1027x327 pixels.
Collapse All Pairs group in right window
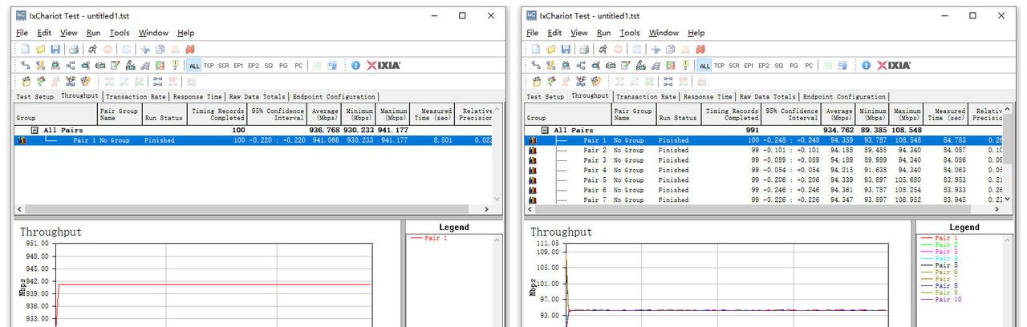click(545, 130)
